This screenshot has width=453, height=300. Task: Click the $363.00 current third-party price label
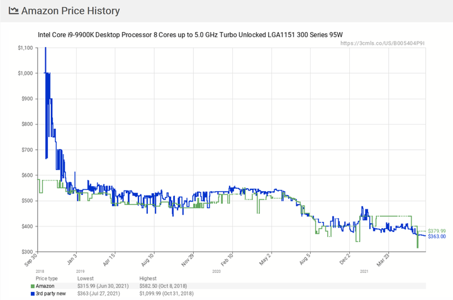(437, 236)
